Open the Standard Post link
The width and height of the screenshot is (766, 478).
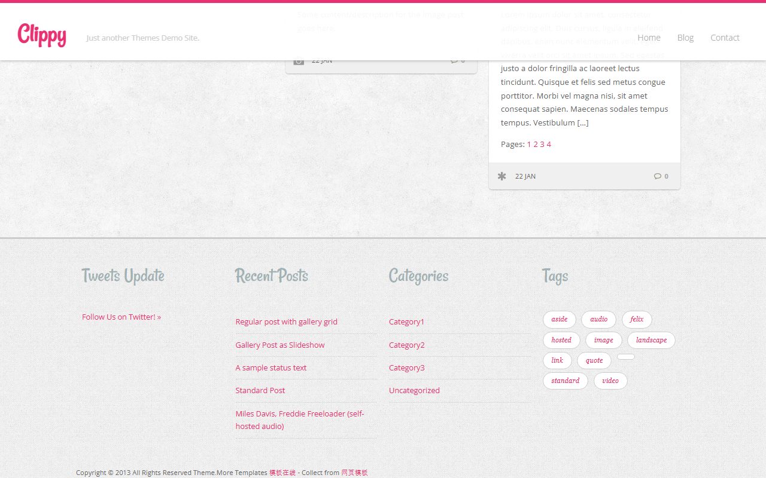pos(260,390)
